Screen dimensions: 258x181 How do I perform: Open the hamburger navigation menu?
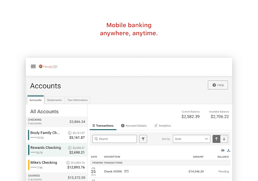tap(33, 66)
